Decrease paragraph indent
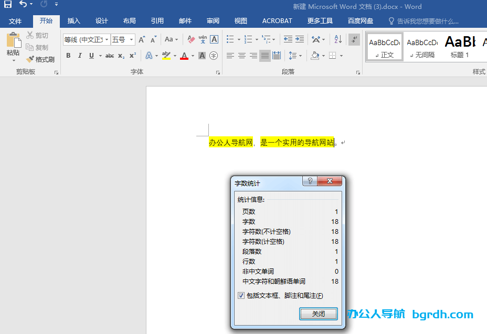This screenshot has width=487, height=334. (x=288, y=39)
